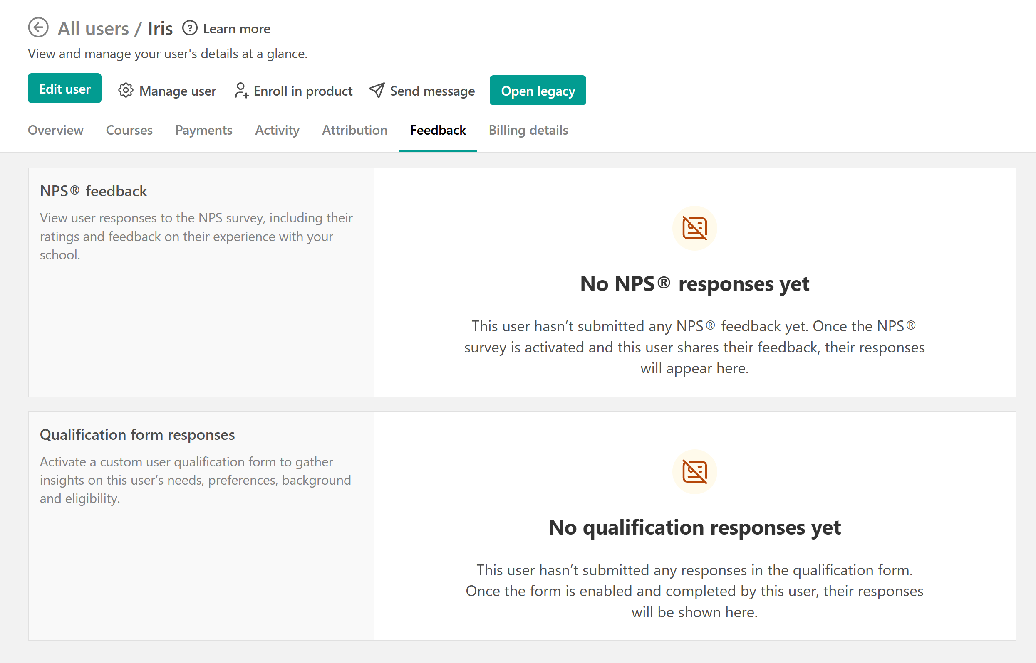Switch to Billing details tab
1036x663 pixels.
point(528,130)
